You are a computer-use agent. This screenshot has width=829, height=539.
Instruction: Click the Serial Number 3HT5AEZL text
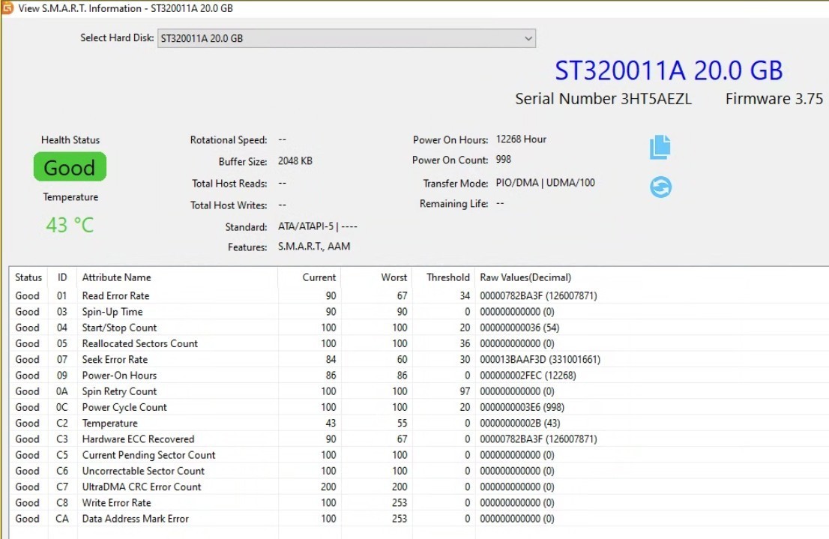point(603,99)
